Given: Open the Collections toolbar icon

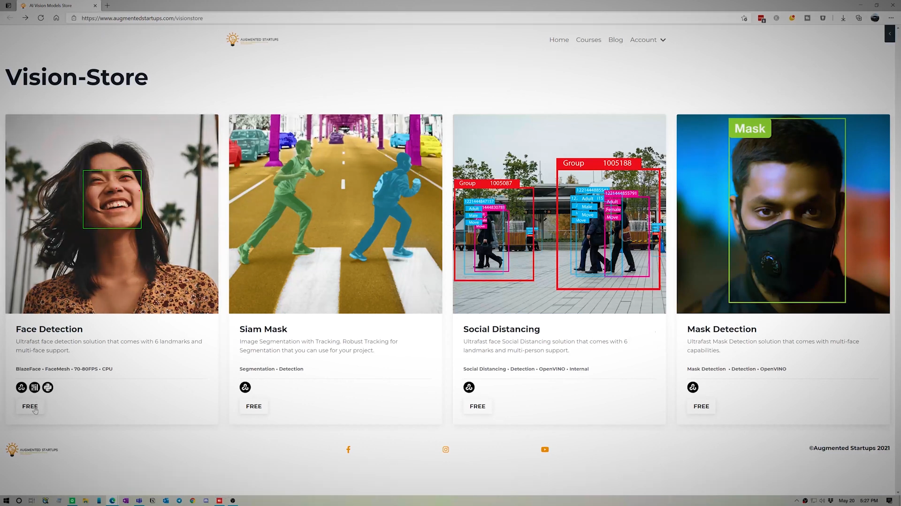Looking at the screenshot, I should point(859,18).
